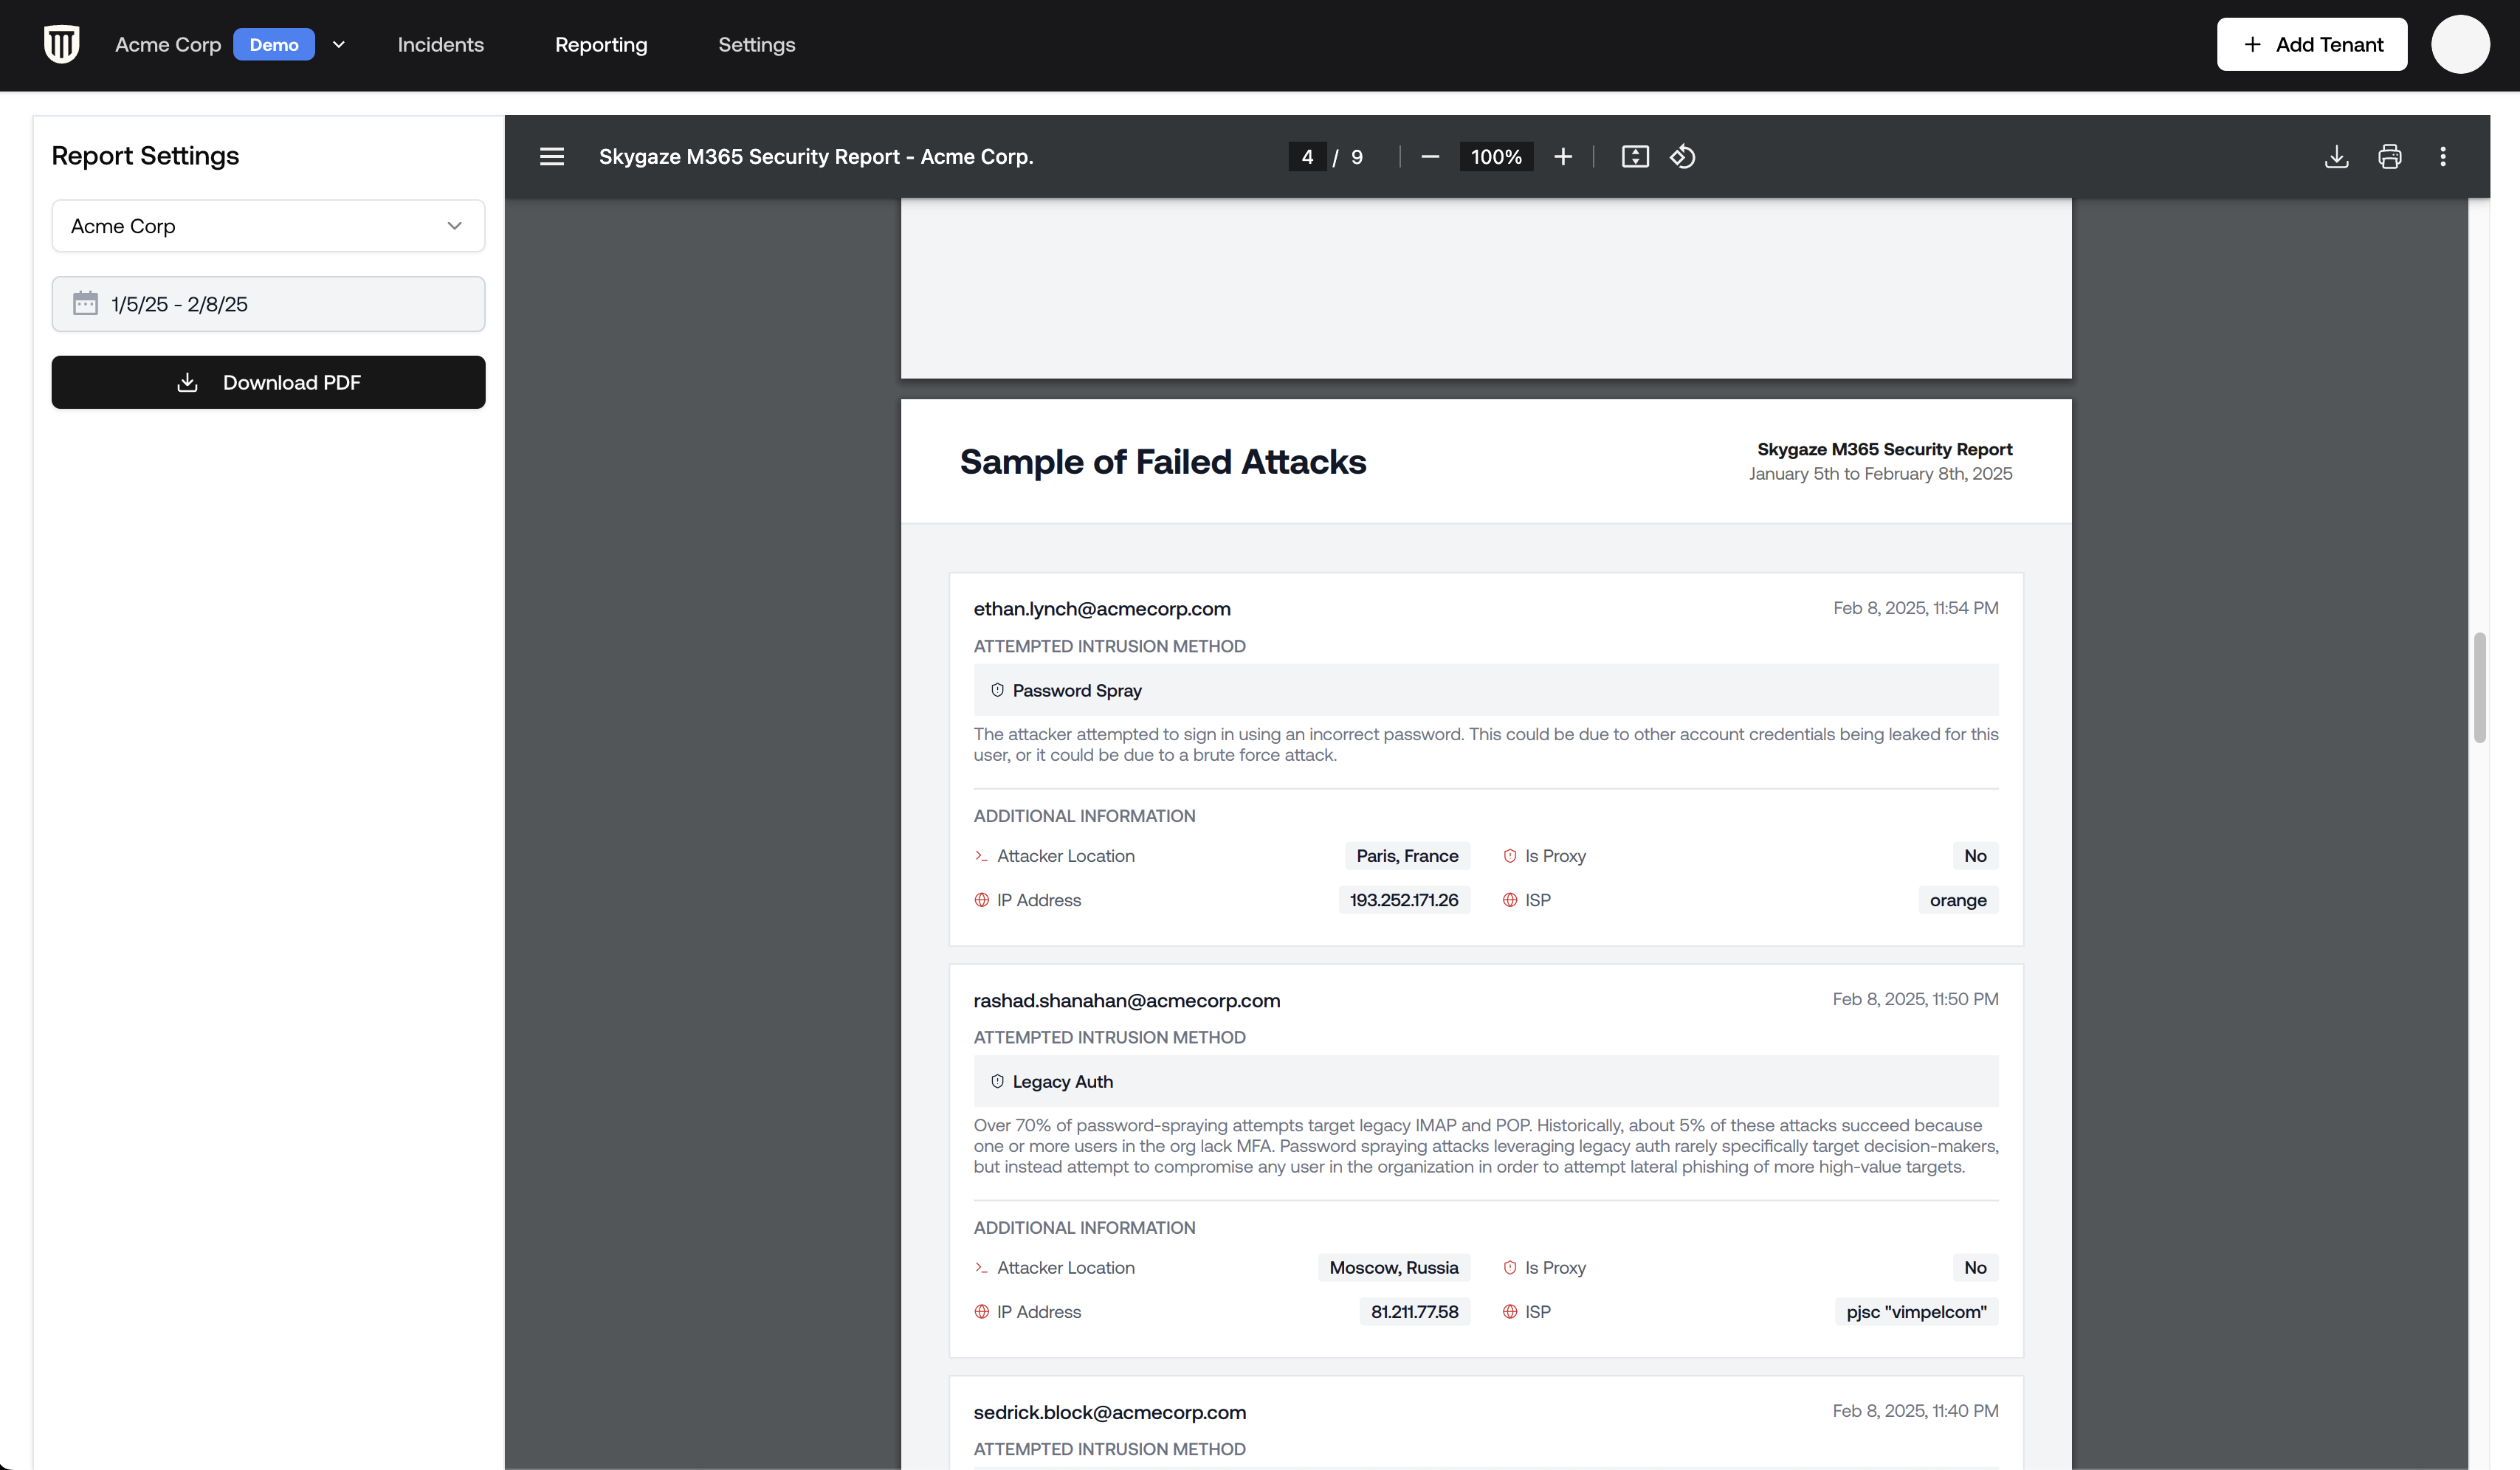Go to the Reporting tab
The image size is (2520, 1470).
pos(601,45)
